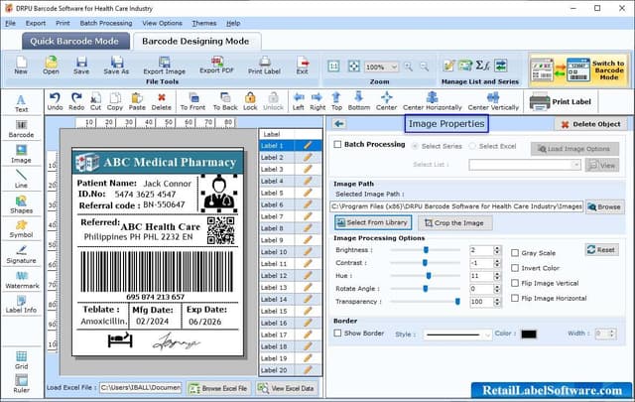
Task: Open the Batch Processing menu
Action: pos(106,22)
